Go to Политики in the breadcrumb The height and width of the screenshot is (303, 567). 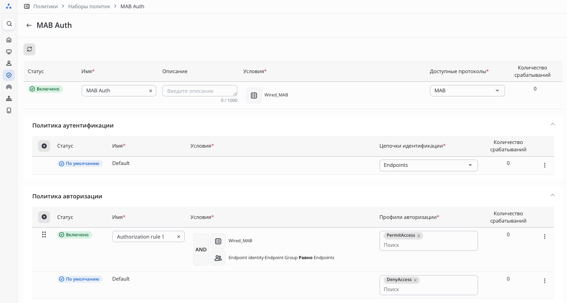pyautogui.click(x=45, y=6)
